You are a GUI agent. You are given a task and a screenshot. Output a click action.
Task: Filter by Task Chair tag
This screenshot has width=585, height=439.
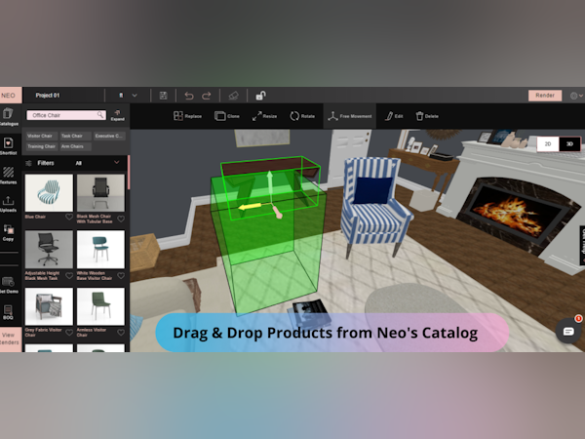(x=75, y=136)
